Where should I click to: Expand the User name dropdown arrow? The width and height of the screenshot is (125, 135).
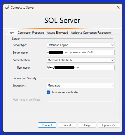click(112, 68)
